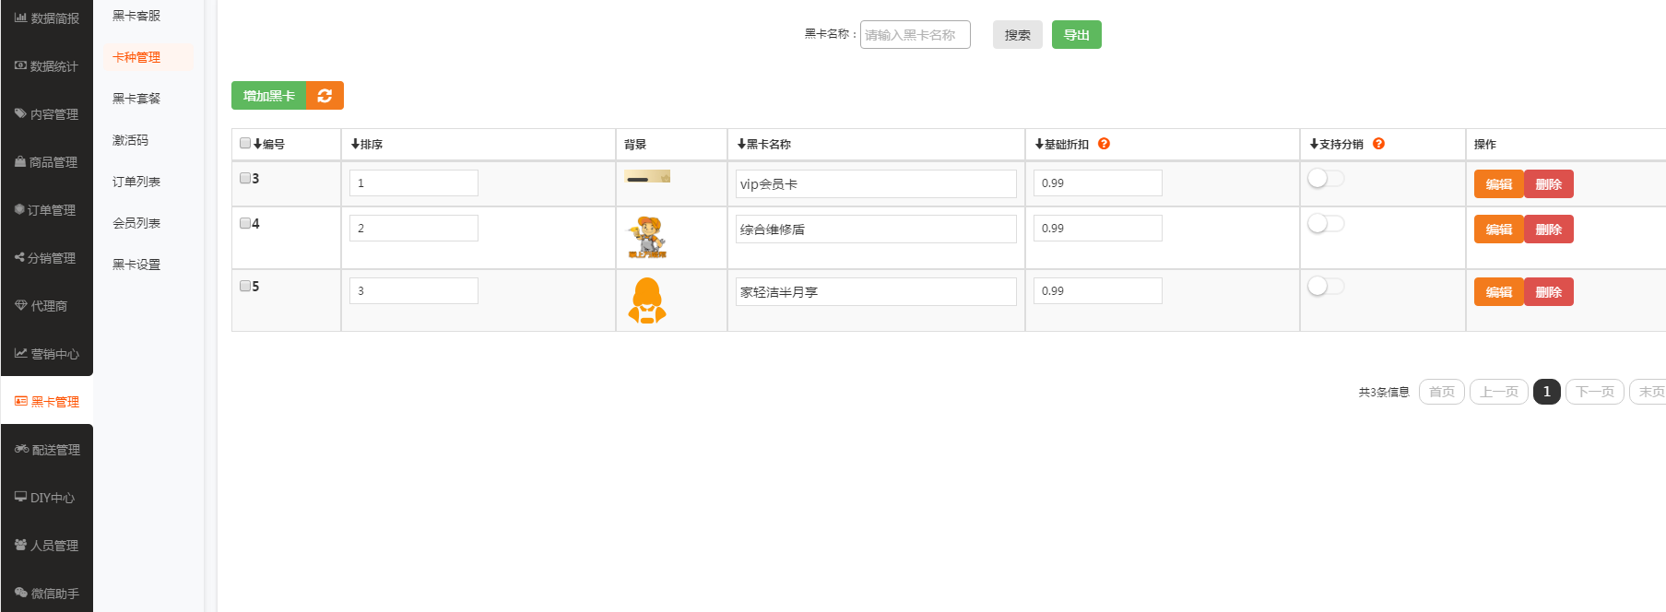Click the green 增加黑卡 button

coord(268,96)
